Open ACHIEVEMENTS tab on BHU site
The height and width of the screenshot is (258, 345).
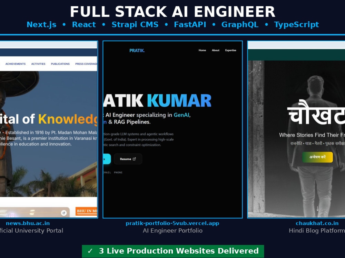[x=16, y=64]
